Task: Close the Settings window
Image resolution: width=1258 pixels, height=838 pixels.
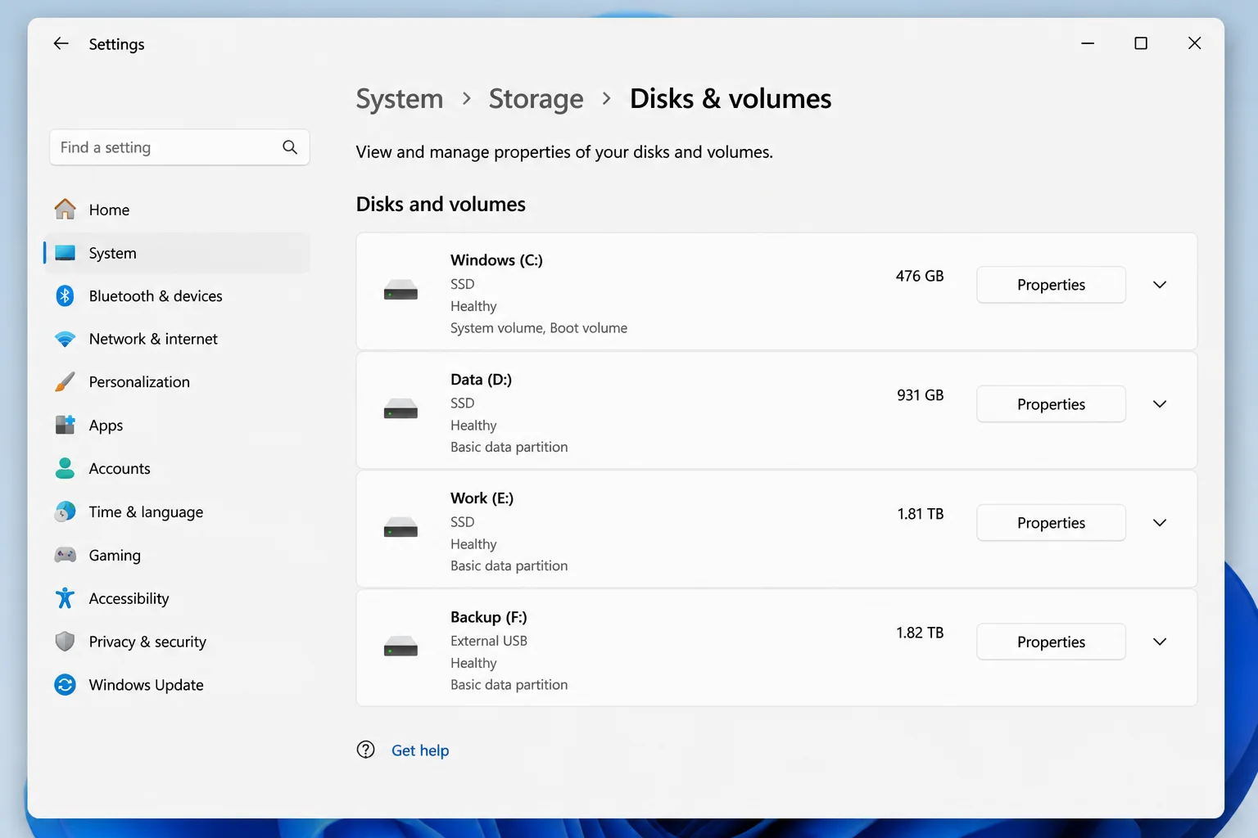Action: 1194,43
